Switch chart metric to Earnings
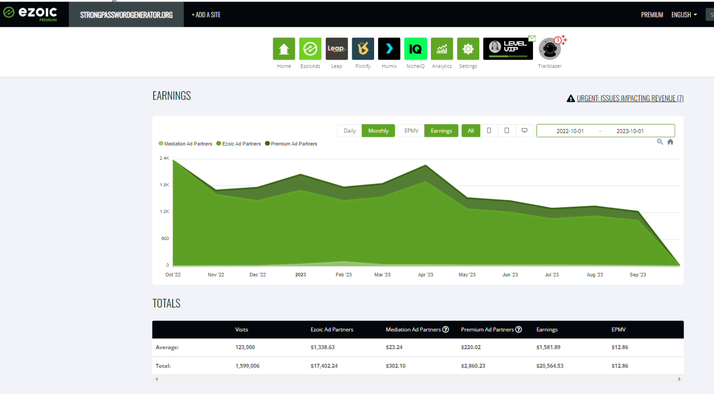This screenshot has width=714, height=394. point(442,131)
